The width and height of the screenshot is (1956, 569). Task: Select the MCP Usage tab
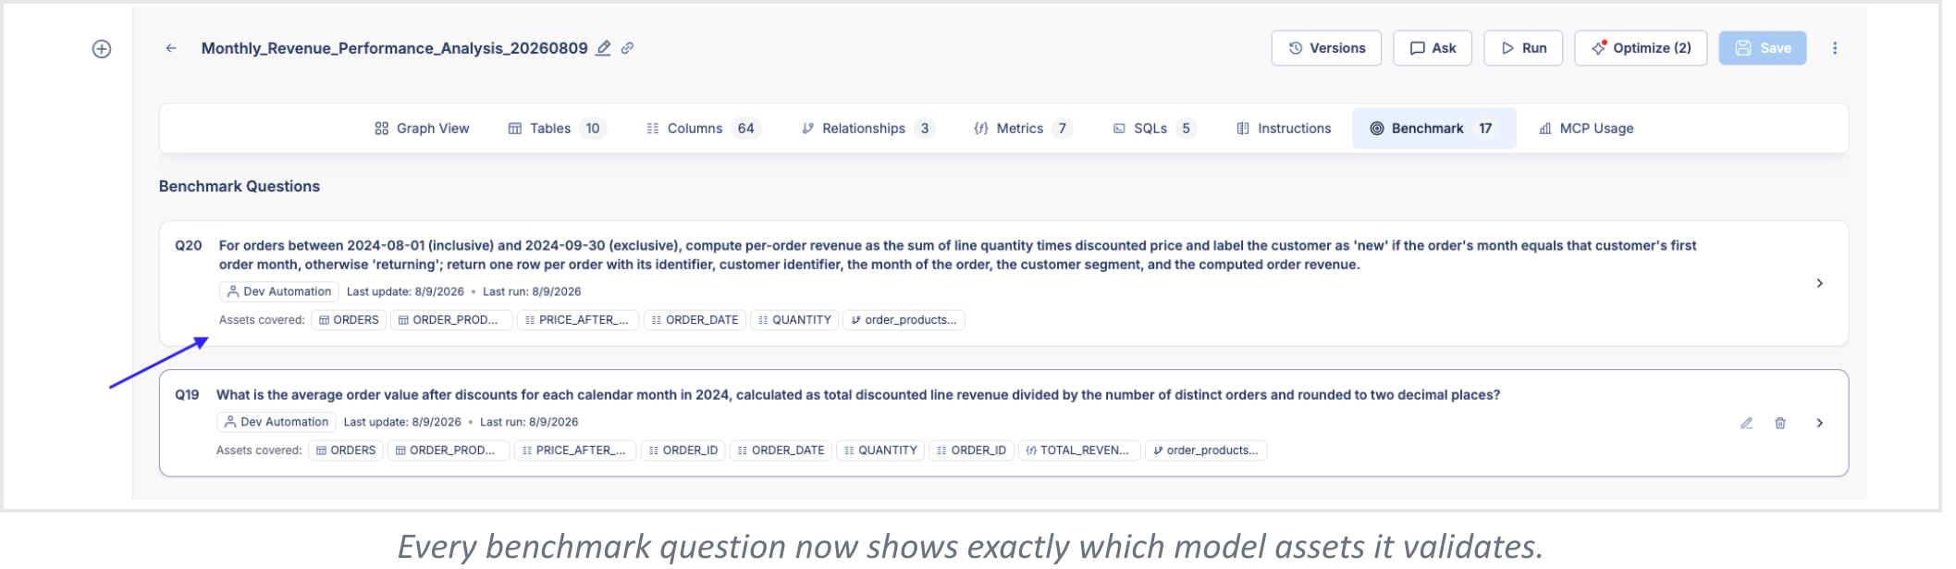[x=1586, y=129]
